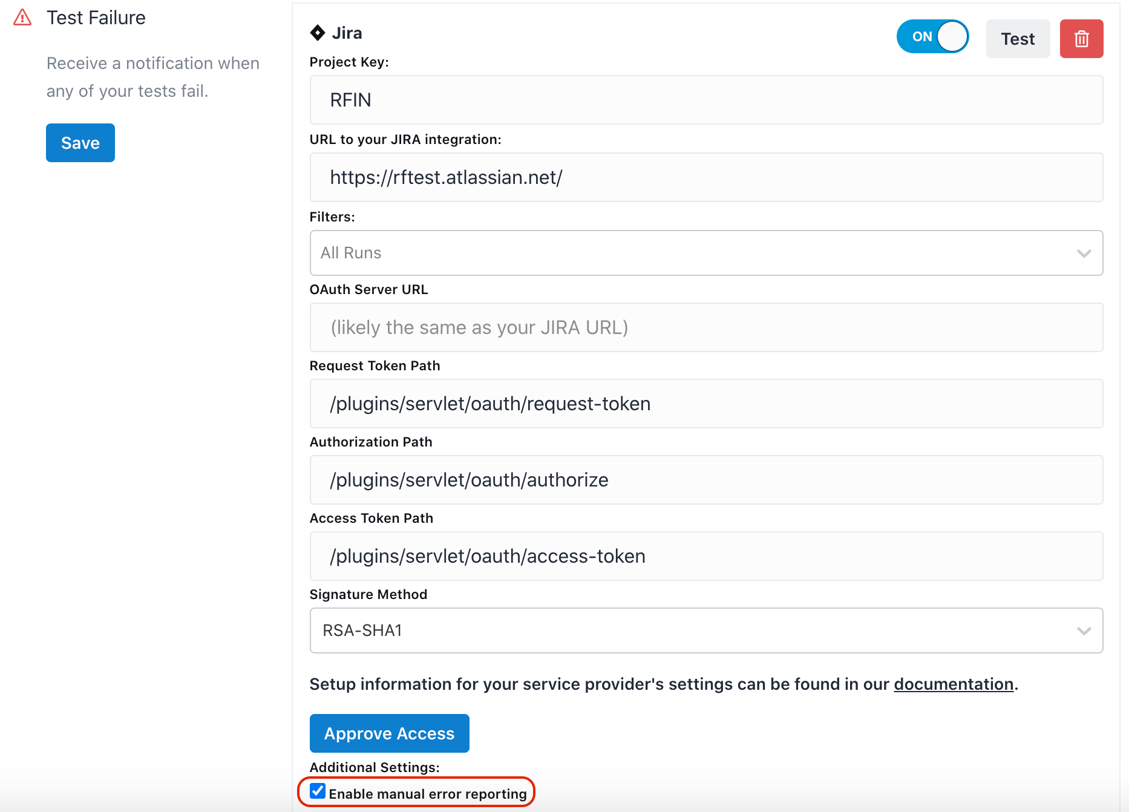The height and width of the screenshot is (812, 1129).
Task: Click the Signature Method label
Action: [368, 594]
